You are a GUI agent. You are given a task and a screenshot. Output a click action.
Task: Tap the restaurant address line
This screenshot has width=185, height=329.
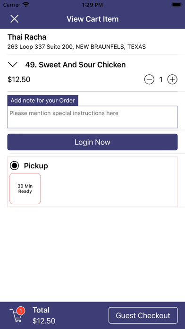click(76, 47)
